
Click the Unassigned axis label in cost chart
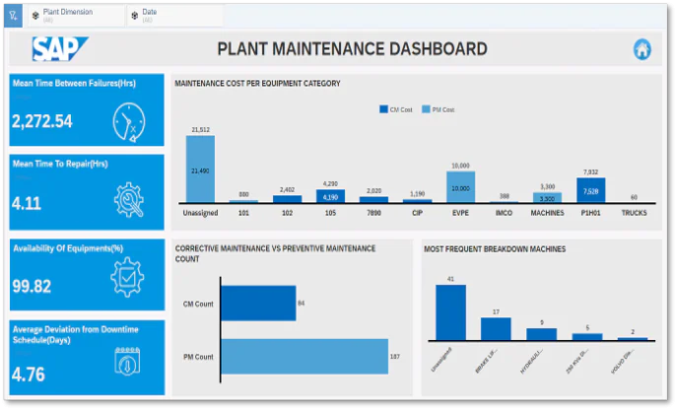pos(200,213)
